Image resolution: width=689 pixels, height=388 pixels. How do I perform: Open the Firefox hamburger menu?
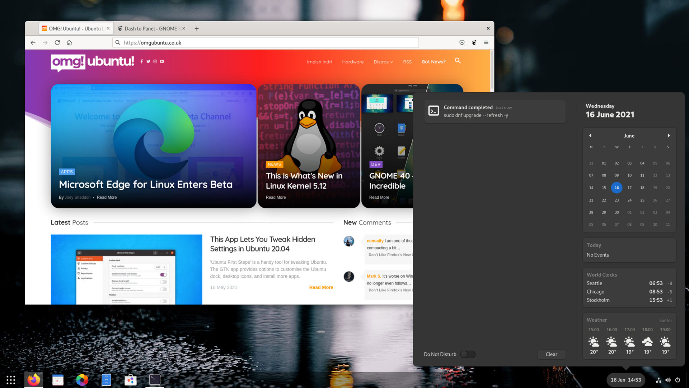(x=486, y=43)
